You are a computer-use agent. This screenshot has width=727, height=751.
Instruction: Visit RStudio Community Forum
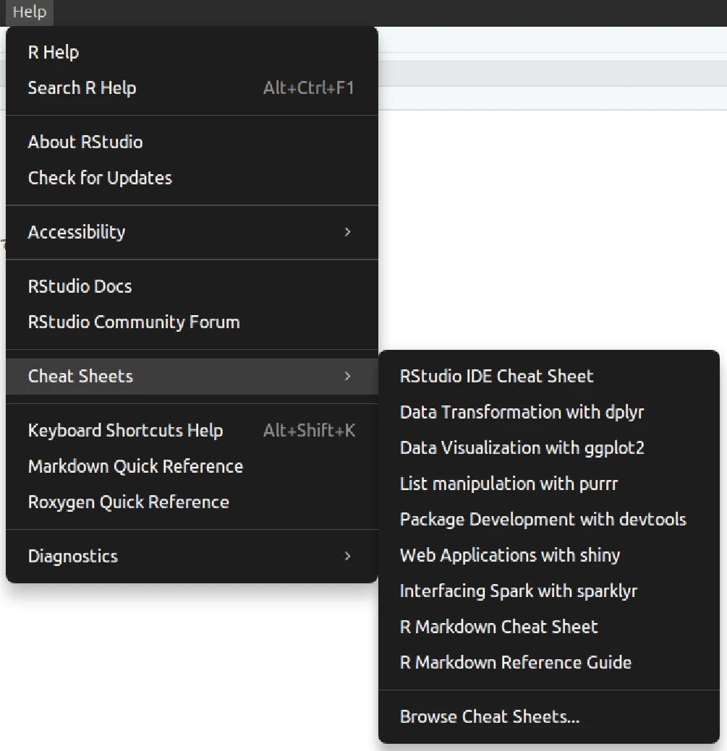coord(192,322)
